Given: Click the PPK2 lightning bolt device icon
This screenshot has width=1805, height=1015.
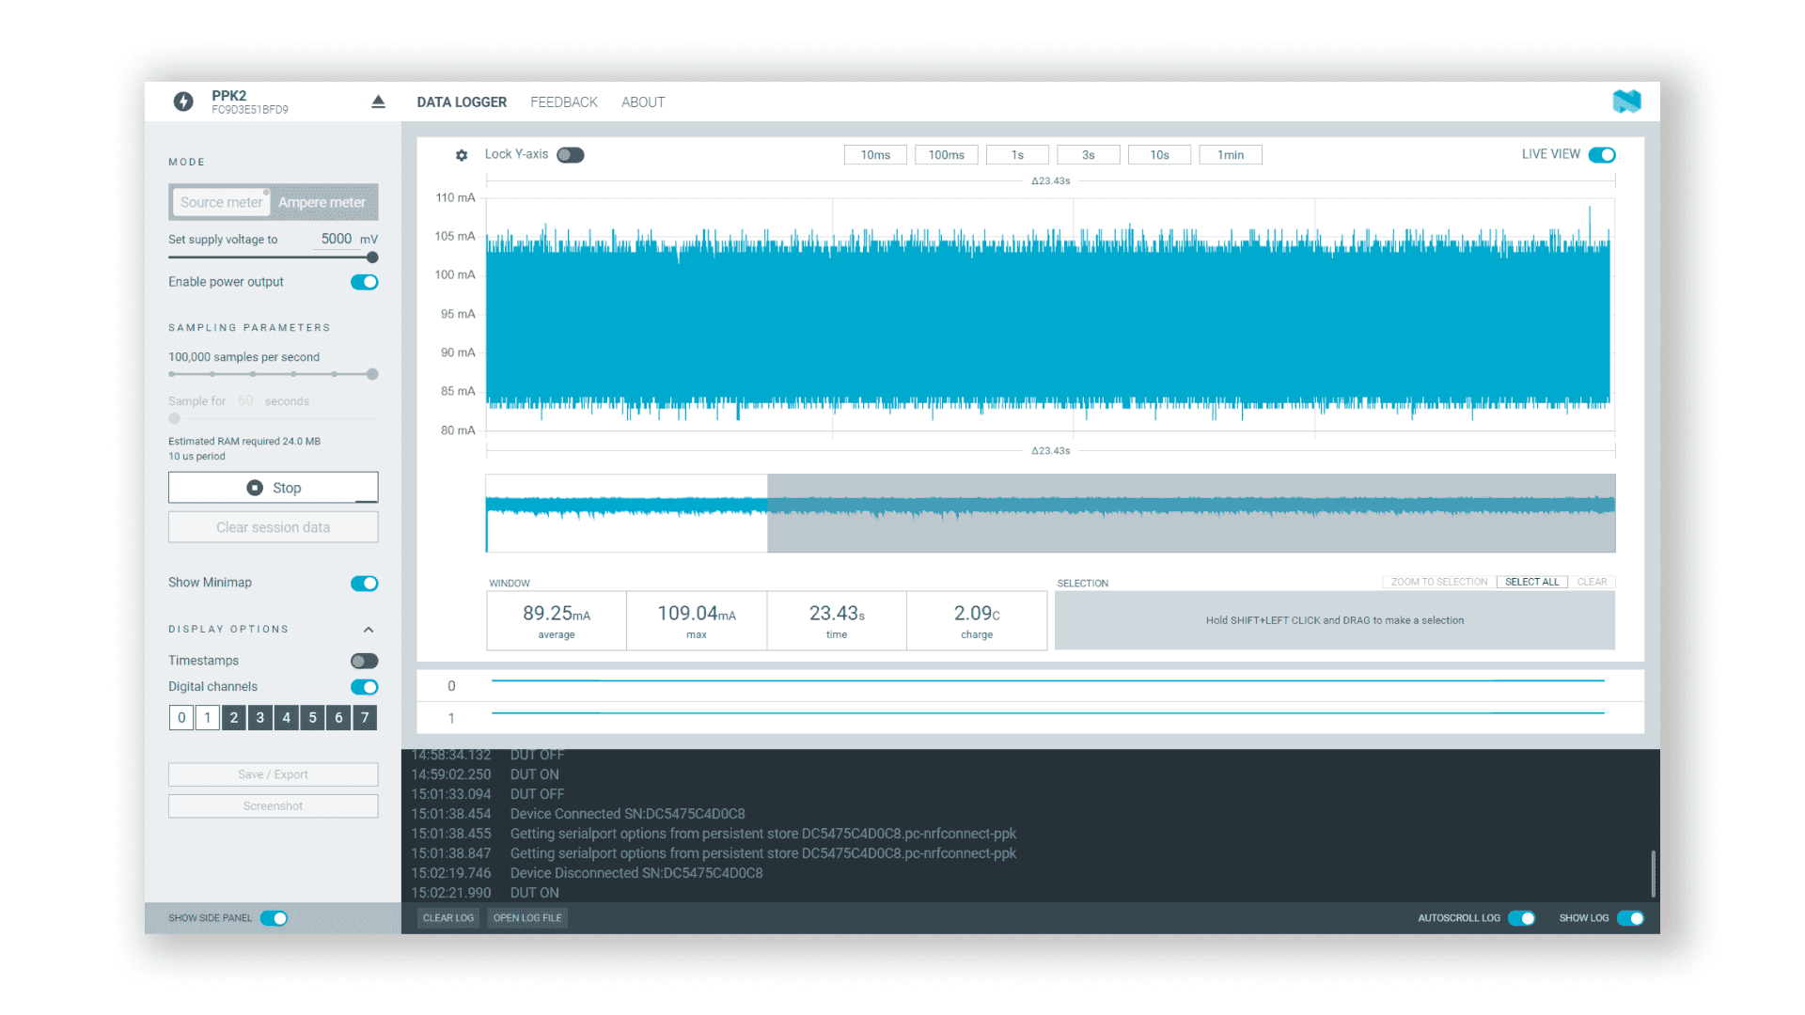Looking at the screenshot, I should [x=183, y=101].
